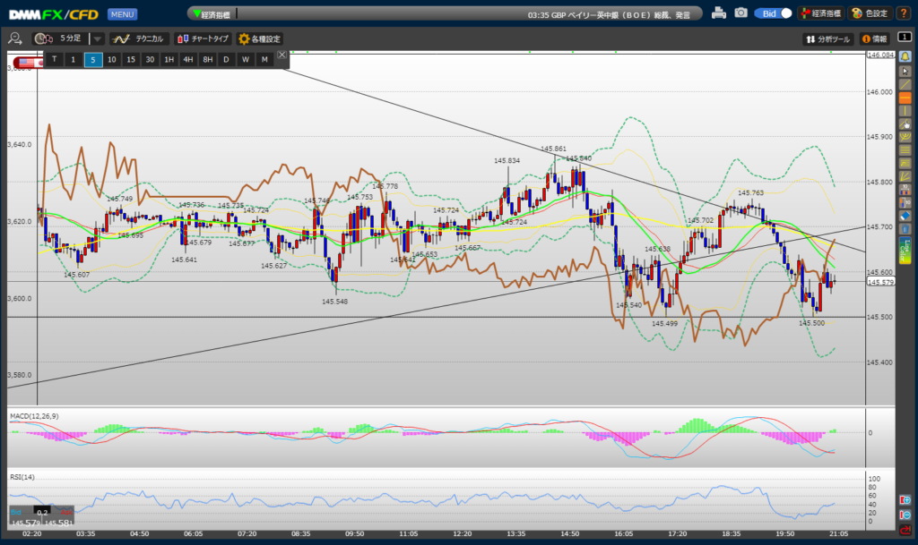
Task: Toggle the Bid/Ask price switch
Action: coord(774,13)
